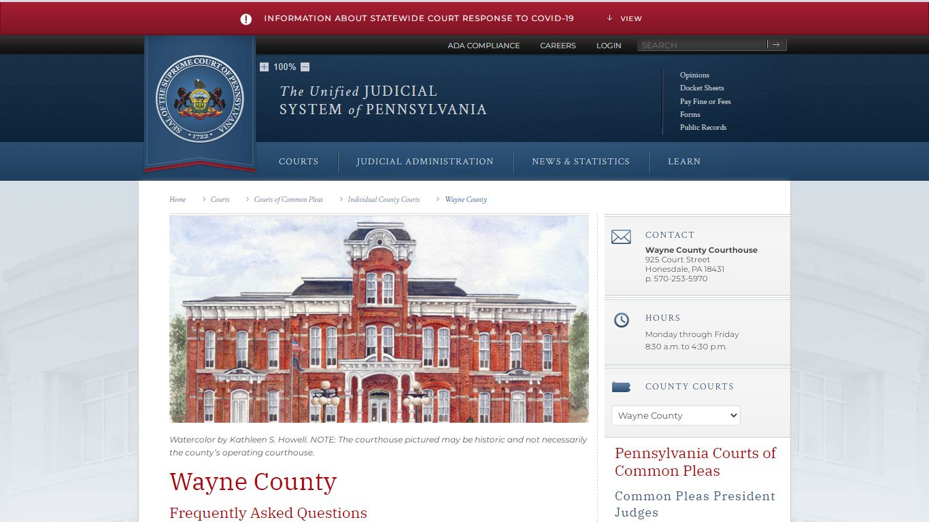Image resolution: width=929 pixels, height=522 pixels.
Task: Click the COVID-19 alert exclamation icon
Action: 246,19
